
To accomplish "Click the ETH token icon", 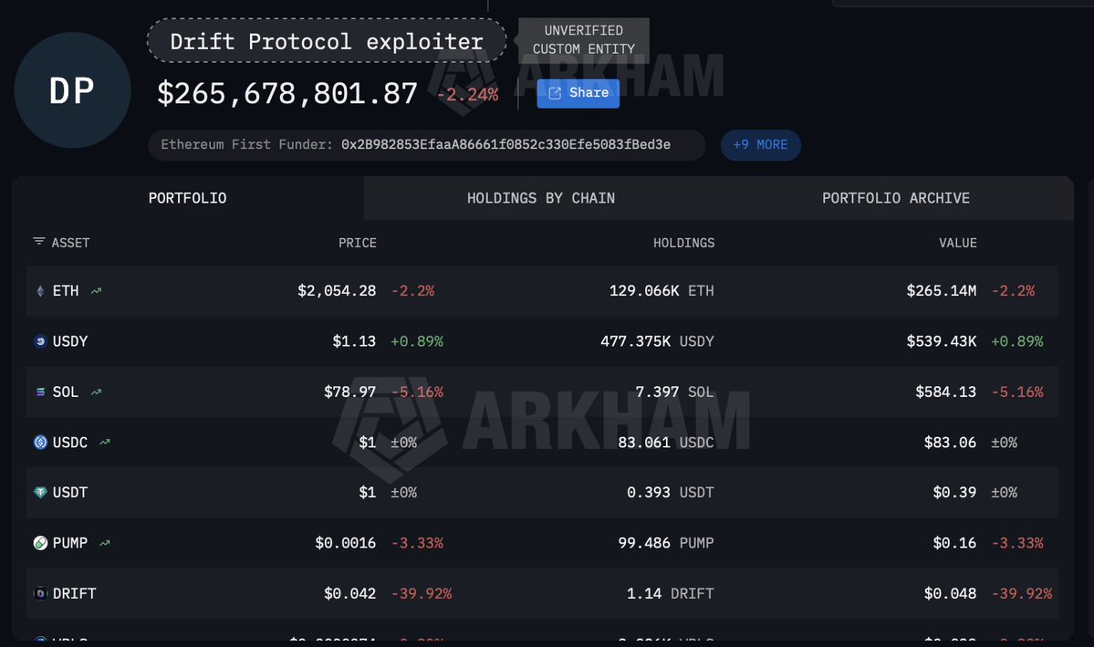I will (x=39, y=291).
